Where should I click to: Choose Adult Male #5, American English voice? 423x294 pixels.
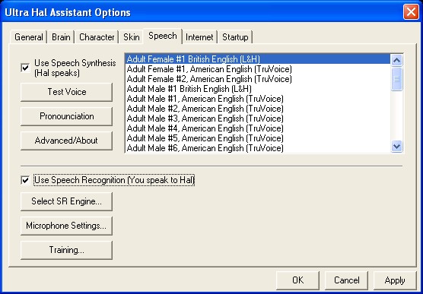258,138
